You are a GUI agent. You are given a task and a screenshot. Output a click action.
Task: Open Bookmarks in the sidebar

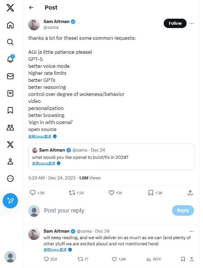(x=10, y=110)
